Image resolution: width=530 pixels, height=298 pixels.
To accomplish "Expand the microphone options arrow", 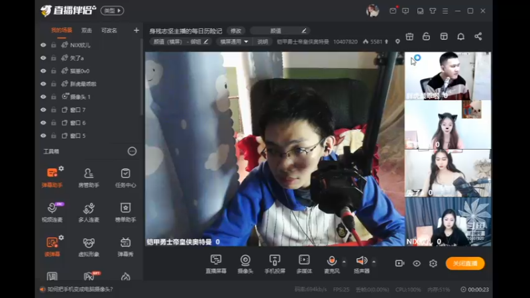I will pyautogui.click(x=344, y=262).
